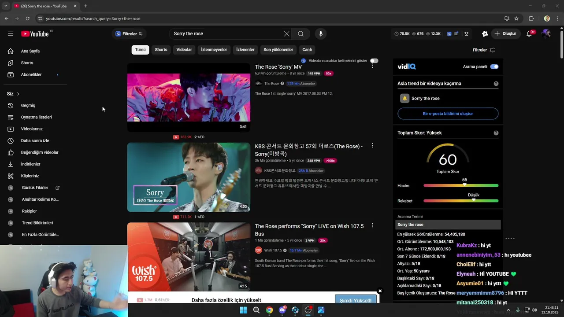Click the magnifier search button
This screenshot has width=564, height=317.
pyautogui.click(x=301, y=33)
